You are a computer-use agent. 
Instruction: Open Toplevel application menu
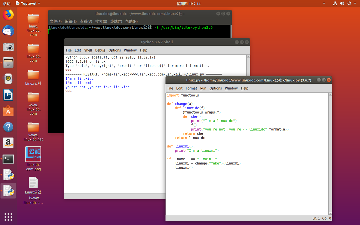[x=28, y=3]
